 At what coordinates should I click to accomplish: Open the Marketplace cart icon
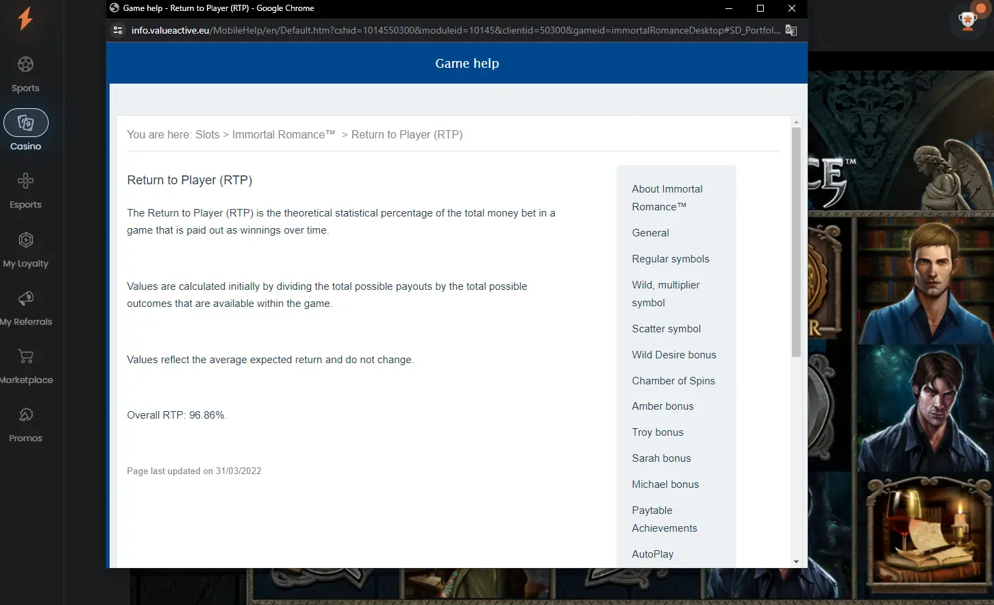(25, 356)
